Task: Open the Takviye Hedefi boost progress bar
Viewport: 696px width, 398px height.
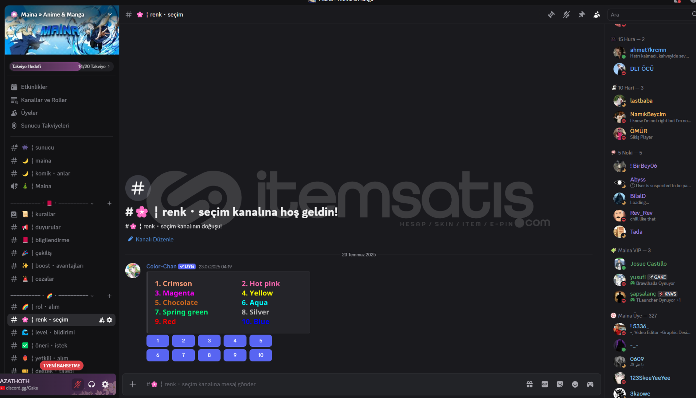Action: coord(62,66)
